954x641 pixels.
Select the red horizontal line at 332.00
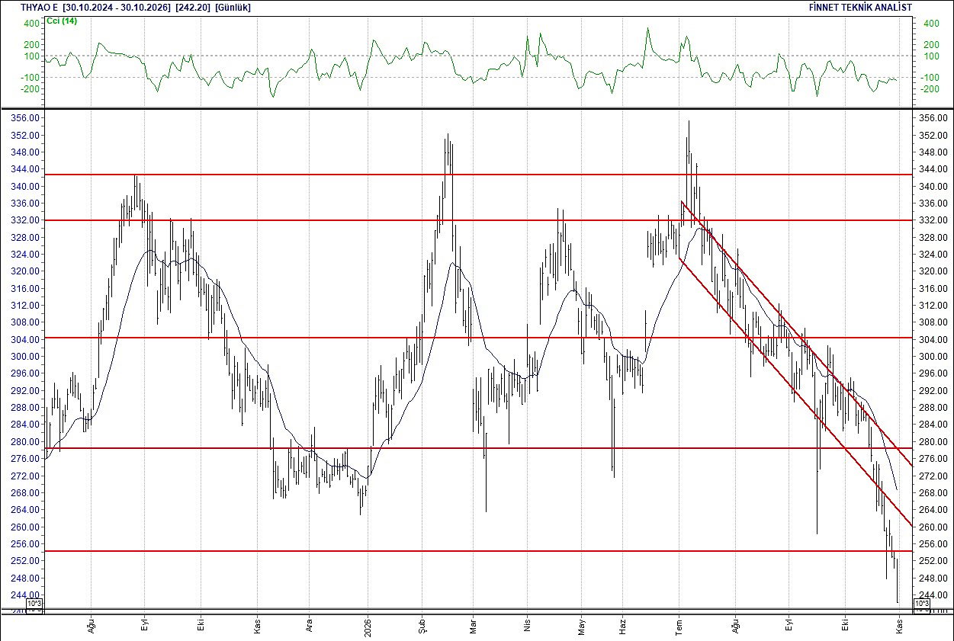(478, 220)
